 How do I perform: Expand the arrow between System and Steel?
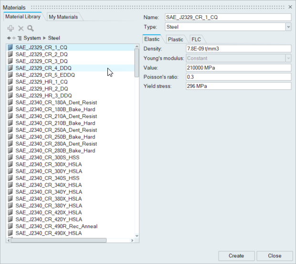tap(44, 38)
